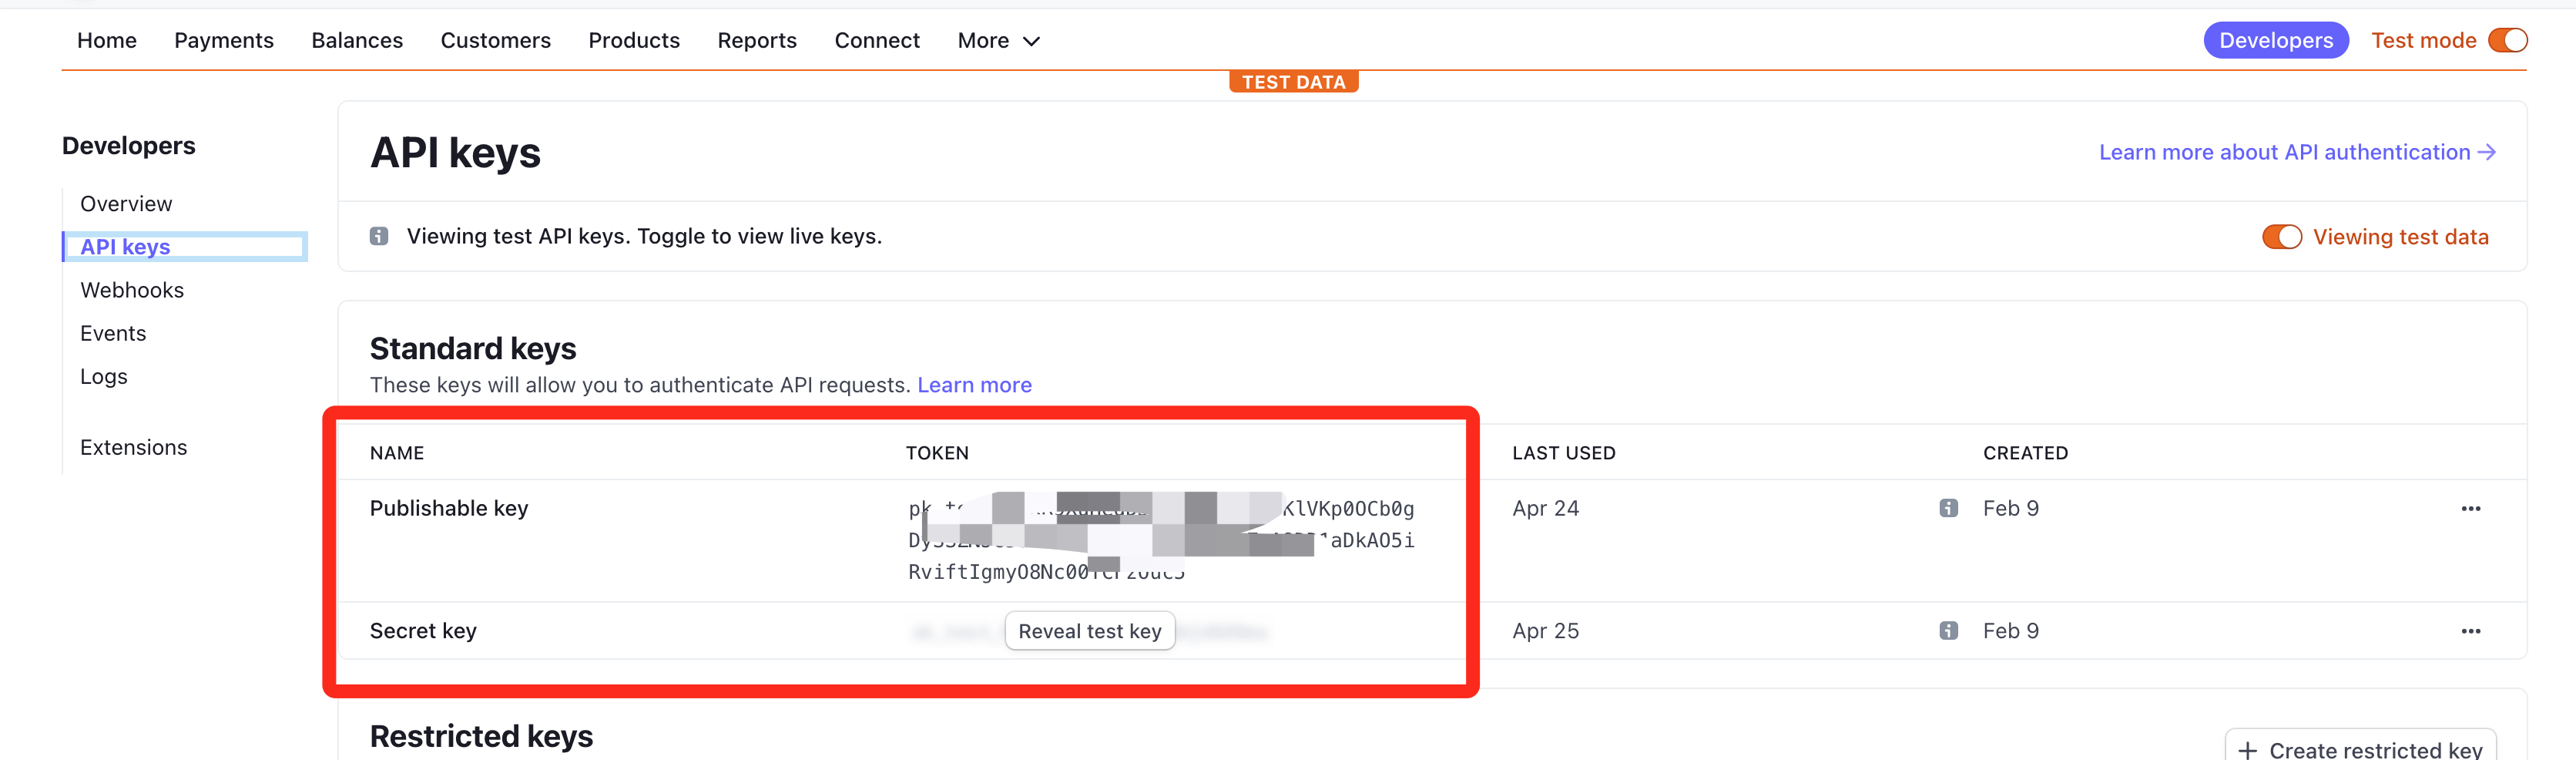Toggle the Viewing test data switch
Image resolution: width=2576 pixels, height=760 pixels.
coord(2281,237)
